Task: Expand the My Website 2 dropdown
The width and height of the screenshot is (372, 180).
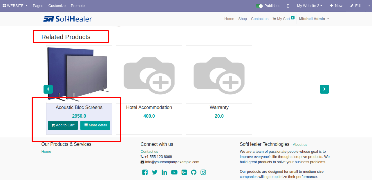Action: pos(310,6)
